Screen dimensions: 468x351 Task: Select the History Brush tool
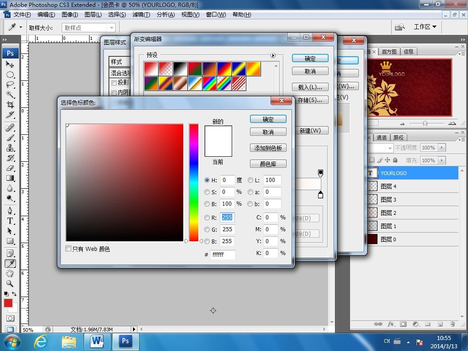click(x=10, y=158)
